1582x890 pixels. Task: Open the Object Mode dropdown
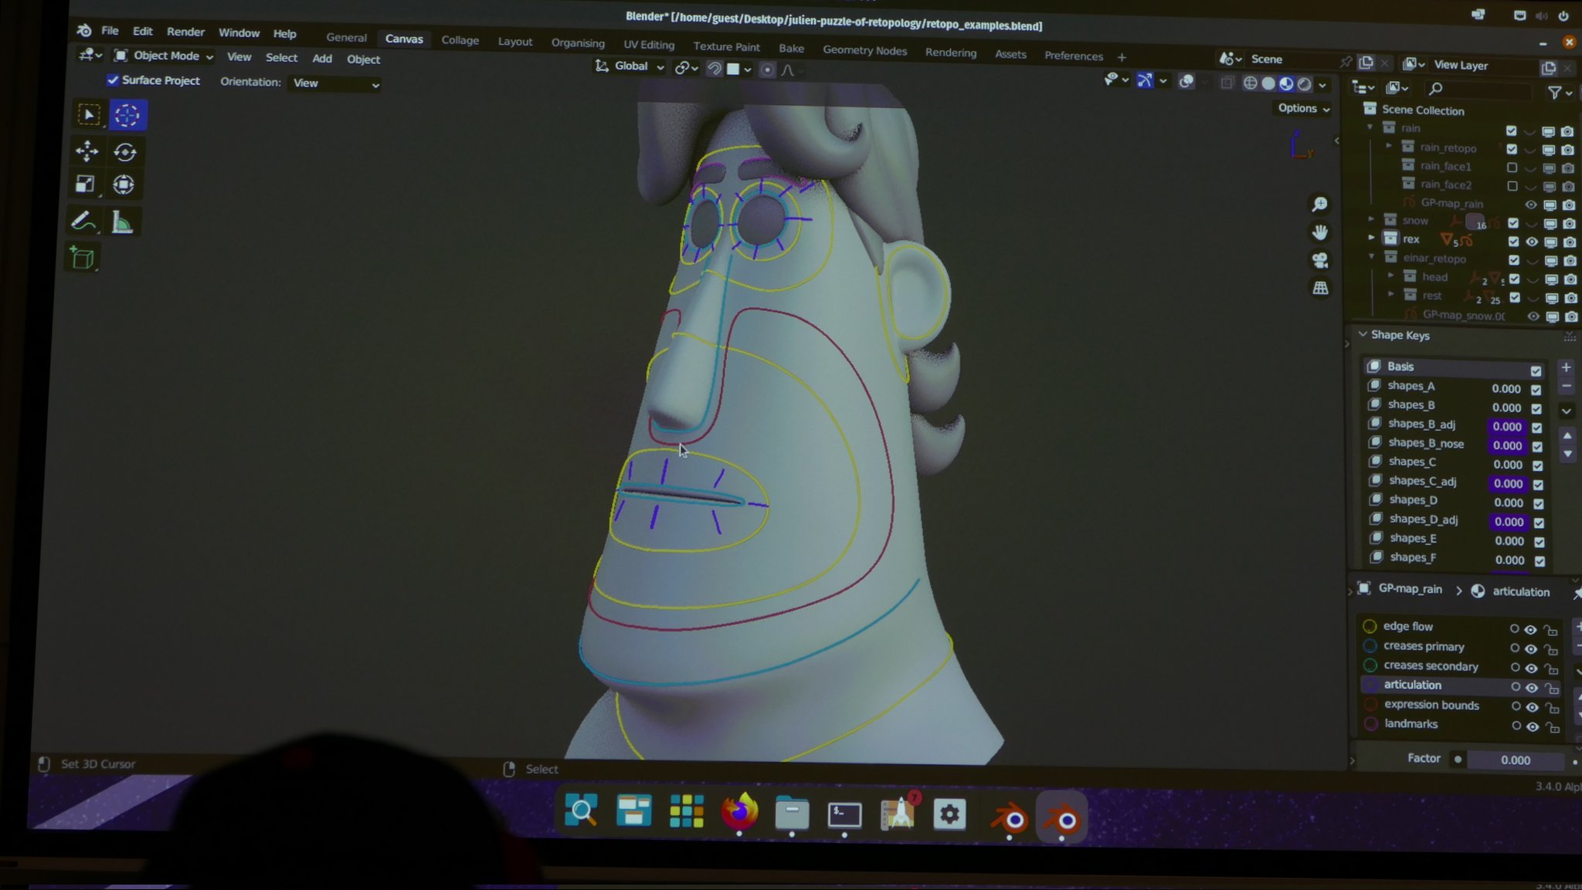tap(164, 56)
